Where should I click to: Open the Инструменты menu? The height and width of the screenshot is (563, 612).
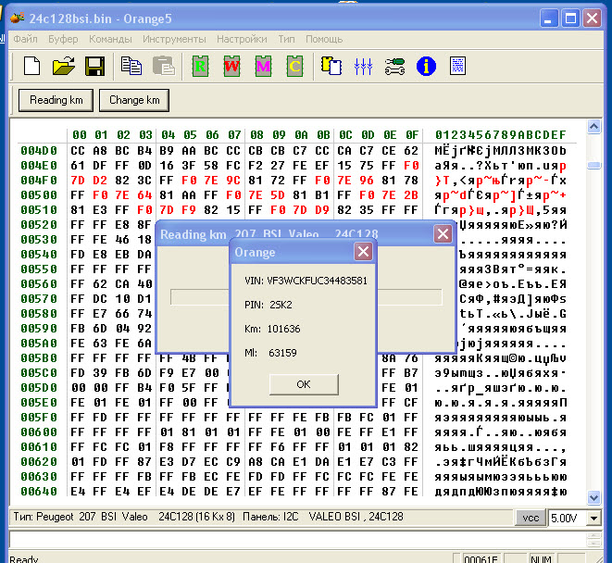pyautogui.click(x=174, y=39)
